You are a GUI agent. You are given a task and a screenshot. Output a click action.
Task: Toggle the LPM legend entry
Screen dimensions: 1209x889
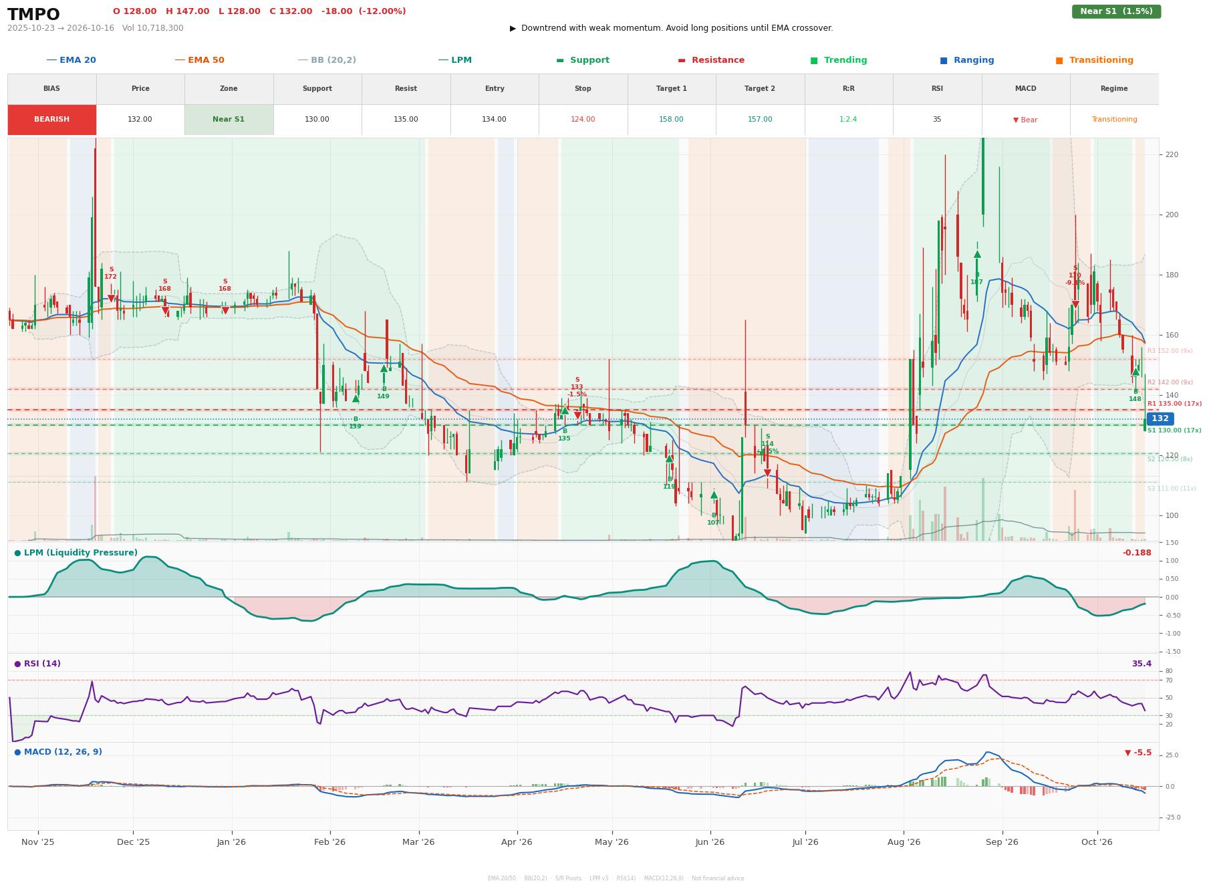(x=454, y=60)
